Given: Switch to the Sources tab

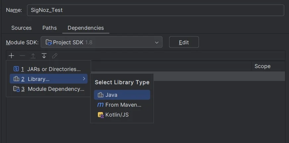Looking at the screenshot, I should tap(22, 28).
